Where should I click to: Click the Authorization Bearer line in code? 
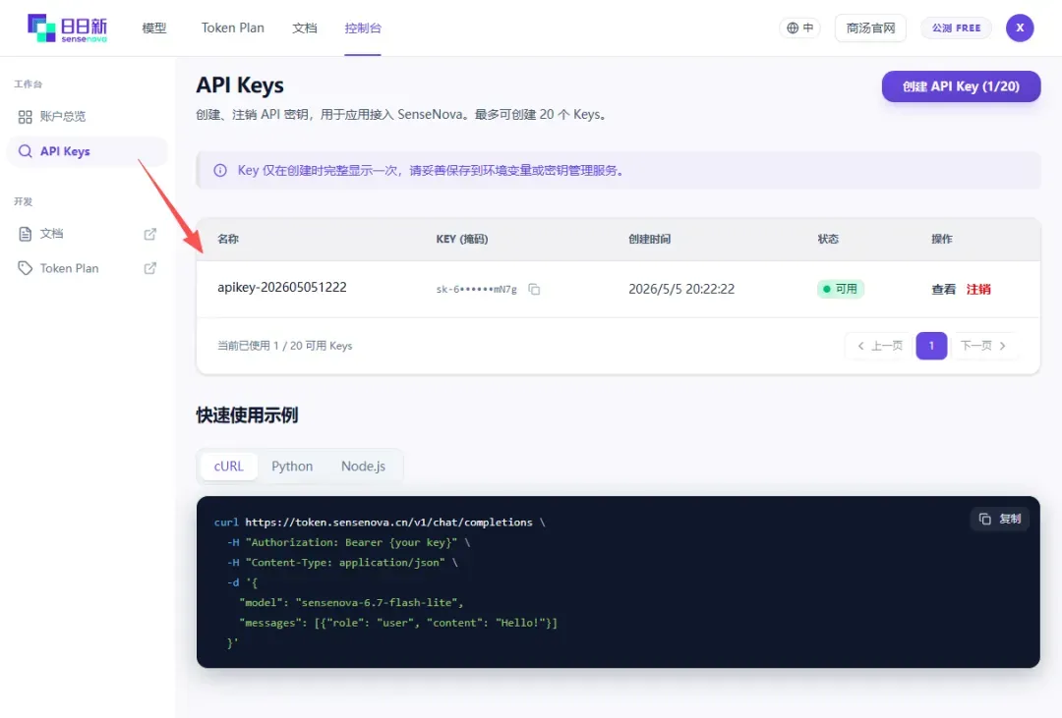pos(349,543)
